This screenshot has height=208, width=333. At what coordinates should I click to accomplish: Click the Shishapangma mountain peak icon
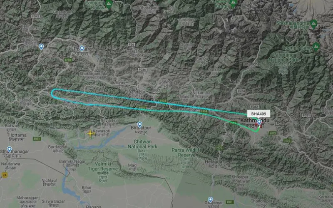(x=313, y=24)
